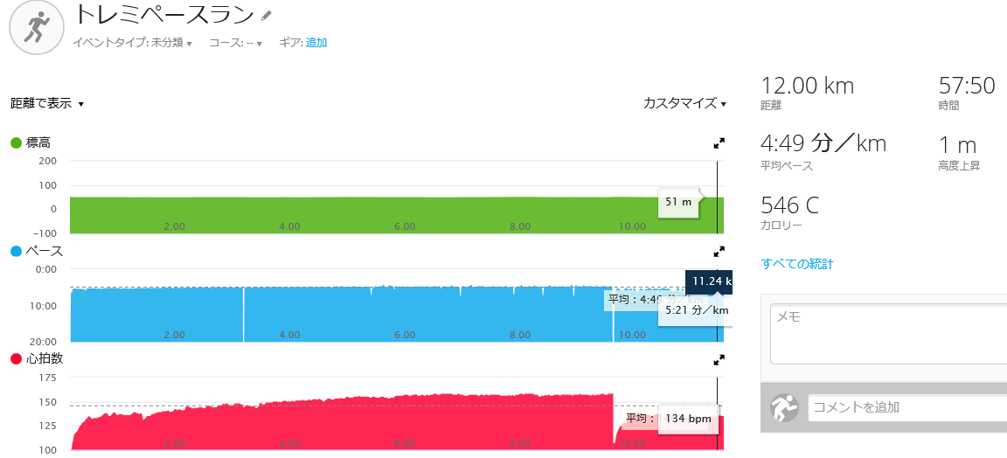Open the 距離で表示 dropdown
This screenshot has width=1007, height=458.
(x=47, y=103)
